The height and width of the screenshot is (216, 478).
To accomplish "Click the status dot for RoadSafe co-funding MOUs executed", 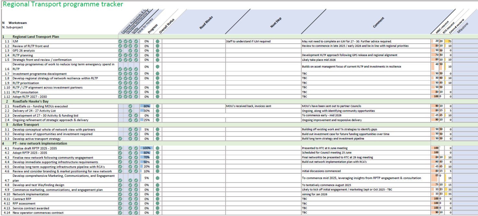I will coord(158,106).
